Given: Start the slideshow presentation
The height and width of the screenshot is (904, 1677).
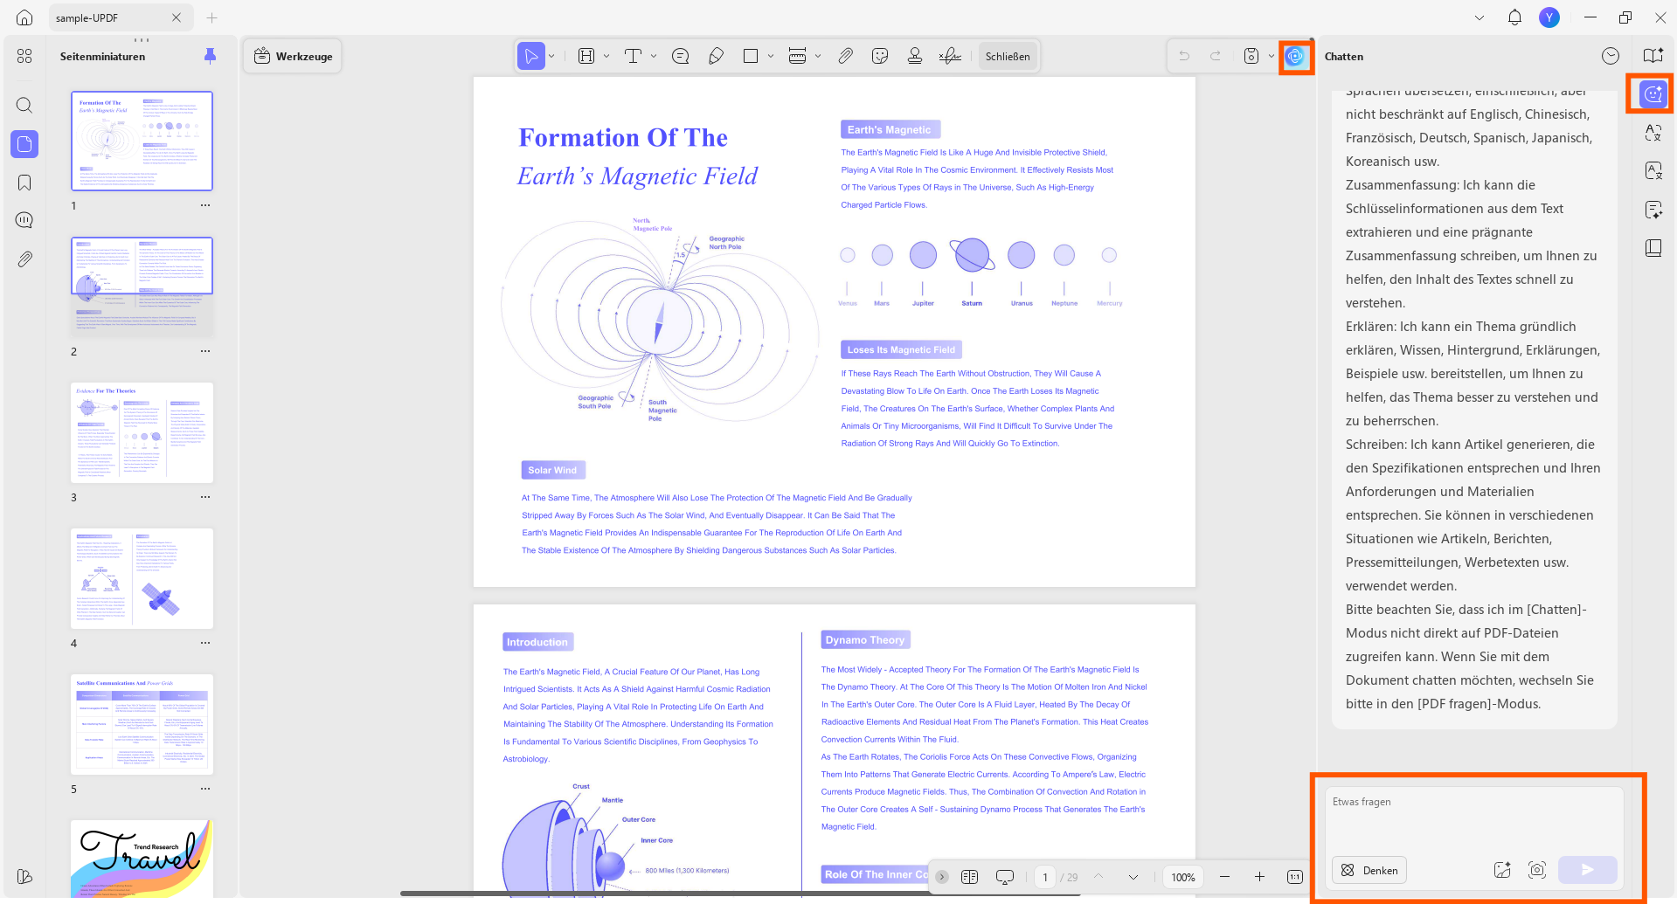Looking at the screenshot, I should click(1005, 877).
